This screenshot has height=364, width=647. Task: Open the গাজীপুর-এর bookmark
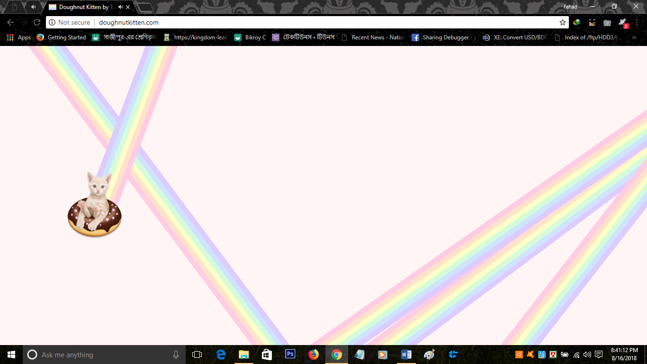[x=124, y=37]
